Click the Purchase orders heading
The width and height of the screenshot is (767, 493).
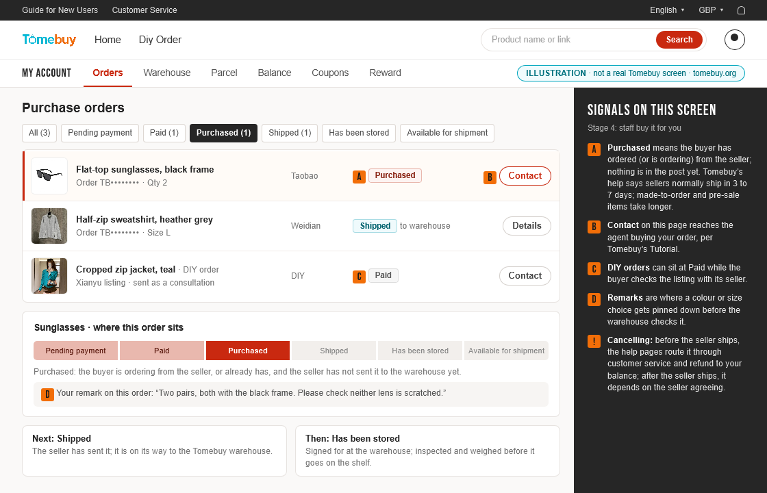pos(73,108)
